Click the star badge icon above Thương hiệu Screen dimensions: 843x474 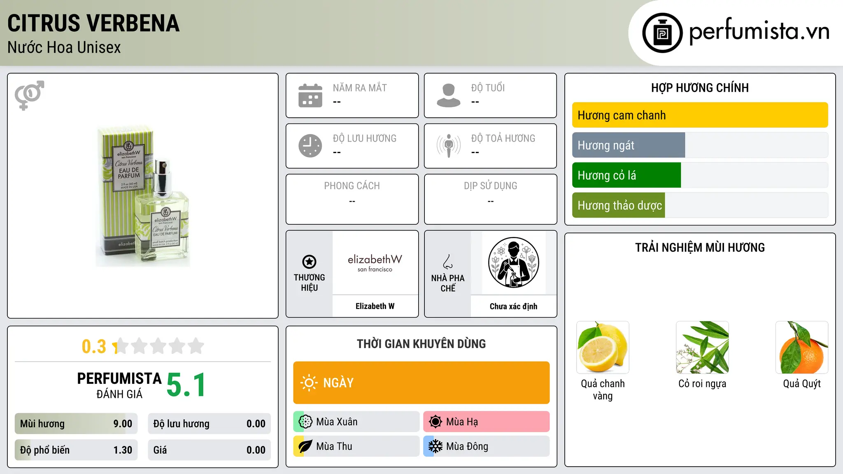pos(309,262)
